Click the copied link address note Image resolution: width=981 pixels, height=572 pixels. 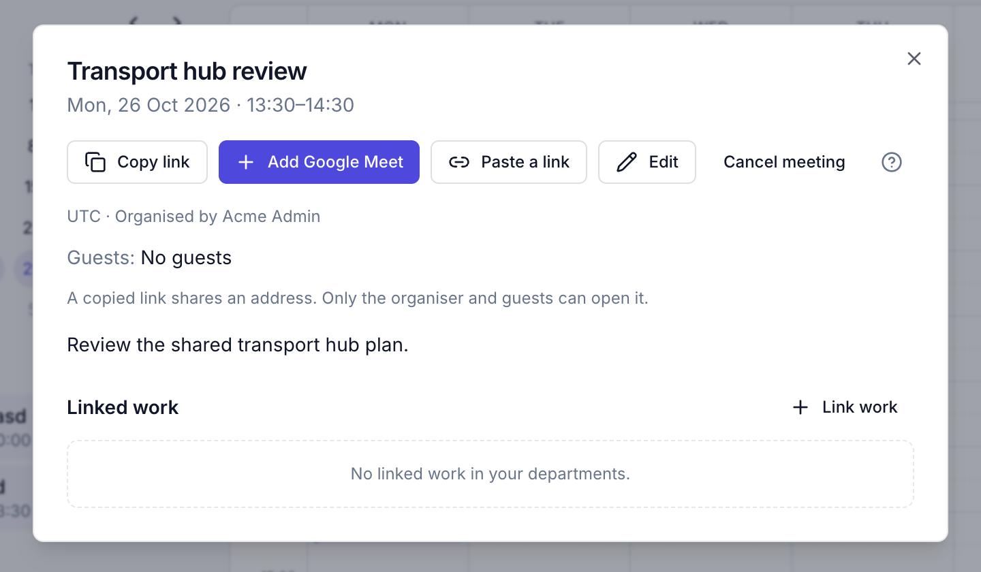tap(358, 298)
